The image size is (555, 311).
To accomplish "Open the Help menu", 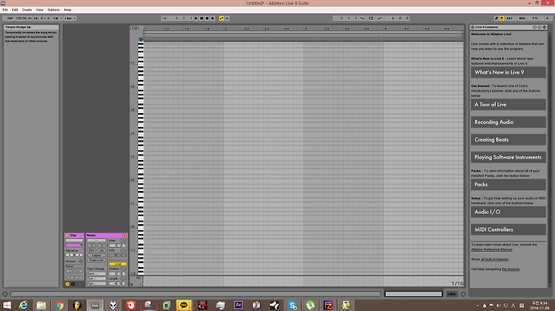I will point(67,10).
